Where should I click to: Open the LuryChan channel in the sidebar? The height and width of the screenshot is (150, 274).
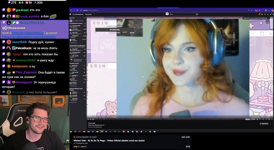pos(78,96)
